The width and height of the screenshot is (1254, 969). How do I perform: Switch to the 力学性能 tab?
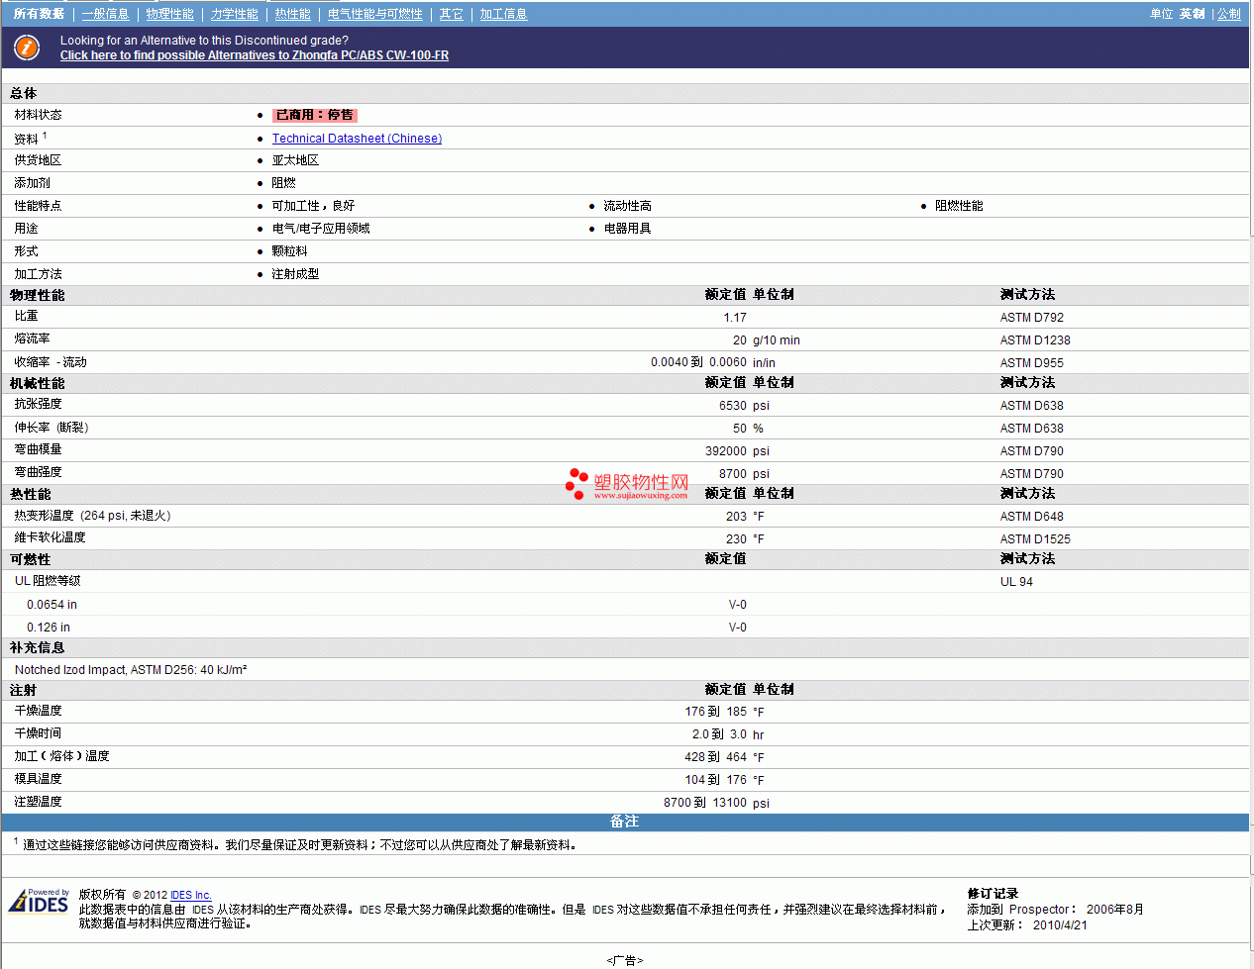234,14
